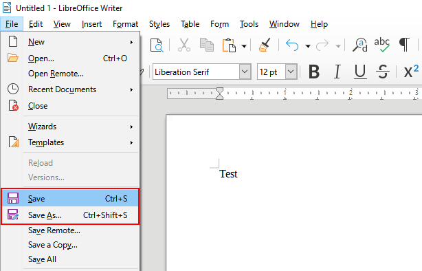Screen dimensions: 422x271
Task: Click the ruler indent hourglass marker
Action: tap(220, 94)
